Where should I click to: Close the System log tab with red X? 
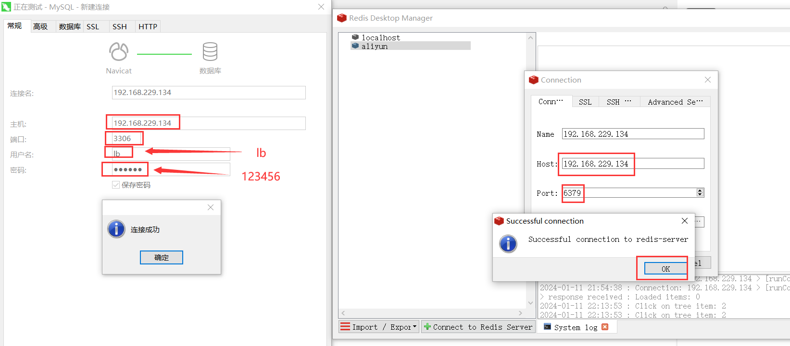coord(605,327)
